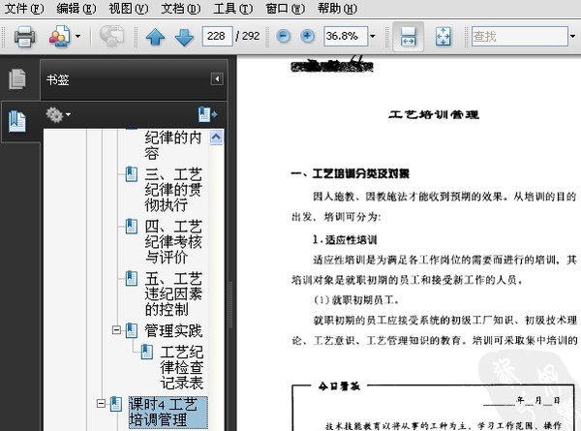
Task: Select bookmark 五、工艺违纪因素的控制
Action: 173,293
